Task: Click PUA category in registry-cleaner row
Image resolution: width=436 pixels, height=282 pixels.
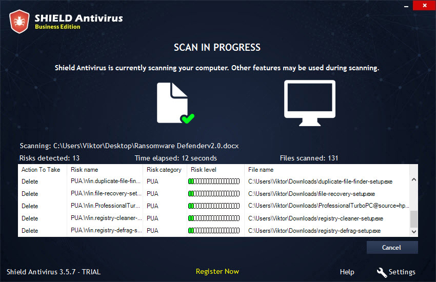Action: pos(152,218)
